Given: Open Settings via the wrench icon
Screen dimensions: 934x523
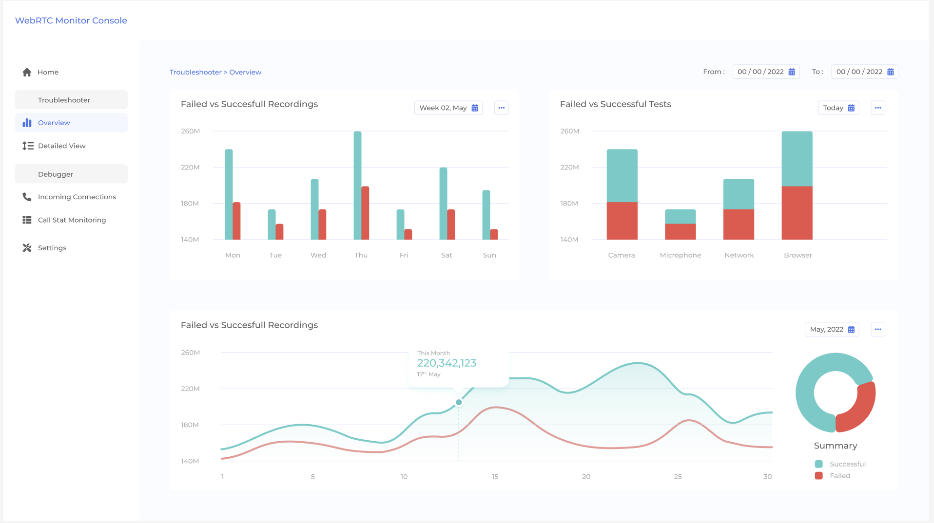Looking at the screenshot, I should [x=27, y=247].
